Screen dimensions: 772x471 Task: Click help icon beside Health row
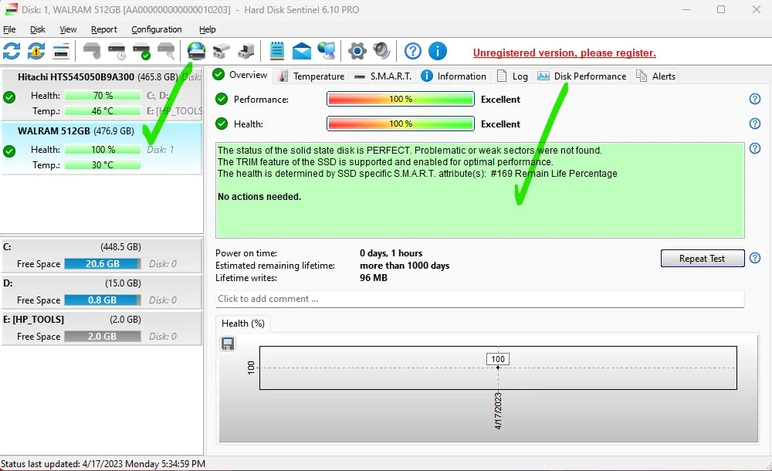(755, 124)
